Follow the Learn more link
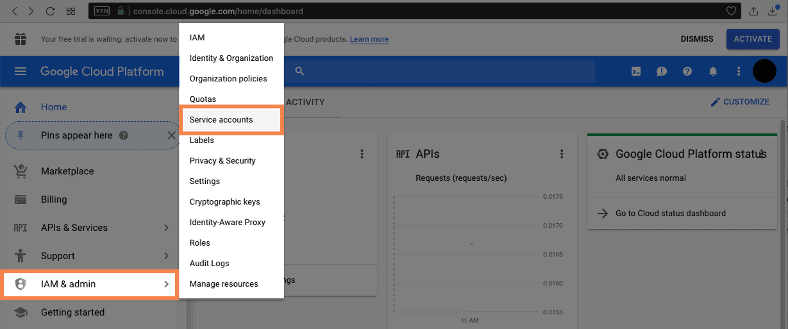788x329 pixels. tap(369, 39)
